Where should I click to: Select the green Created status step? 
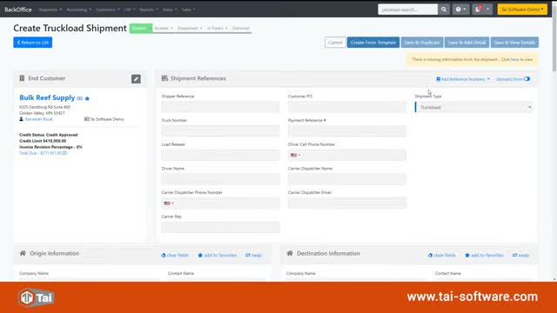(141, 29)
